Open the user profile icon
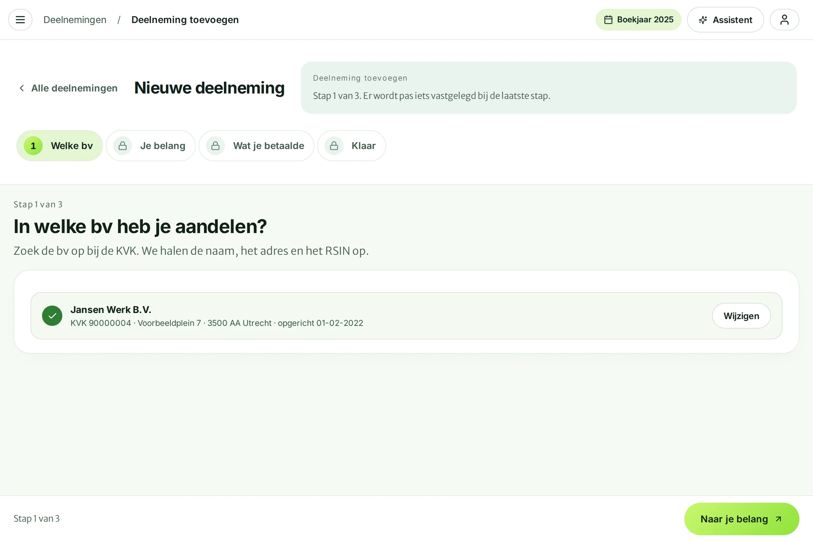This screenshot has width=813, height=542. [x=784, y=20]
